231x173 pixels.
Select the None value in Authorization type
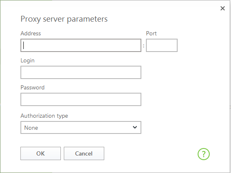(x=31, y=128)
